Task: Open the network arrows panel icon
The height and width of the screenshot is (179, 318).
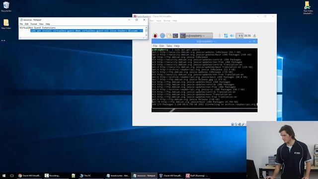Action: pyautogui.click(x=226, y=36)
